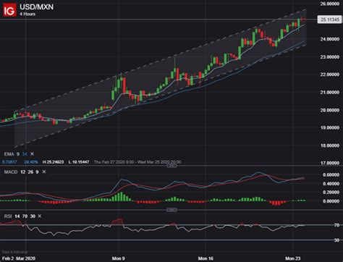The height and width of the screenshot is (262, 343).
Task: Click the 26.00000 price axis label
Action: [x=330, y=4]
